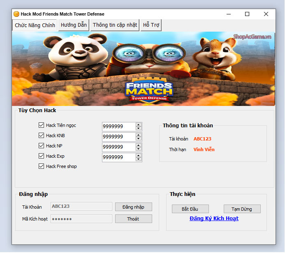Decrease Hack Tiên ngọc value with down arrow
Screen dimensions: 285x253
pyautogui.click(x=139, y=129)
